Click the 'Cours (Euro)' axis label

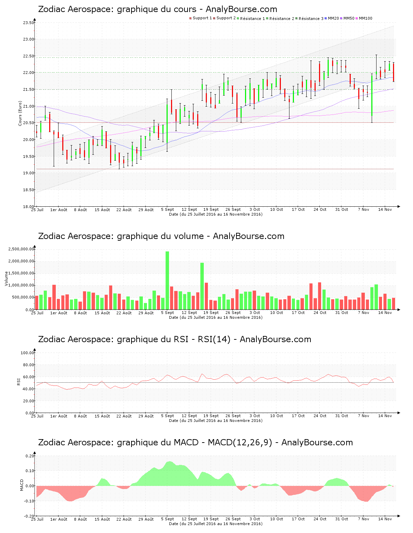20,113
